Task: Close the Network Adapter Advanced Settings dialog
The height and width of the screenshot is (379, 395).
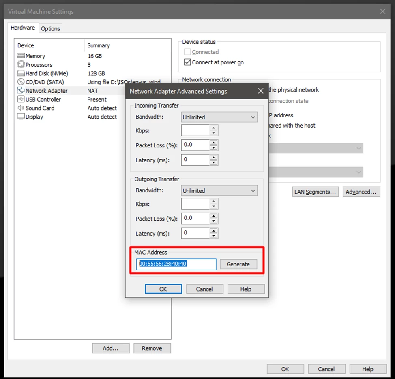Action: (261, 91)
